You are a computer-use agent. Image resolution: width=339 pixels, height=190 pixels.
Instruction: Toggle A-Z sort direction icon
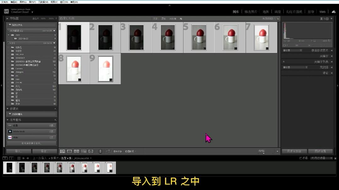(109, 151)
